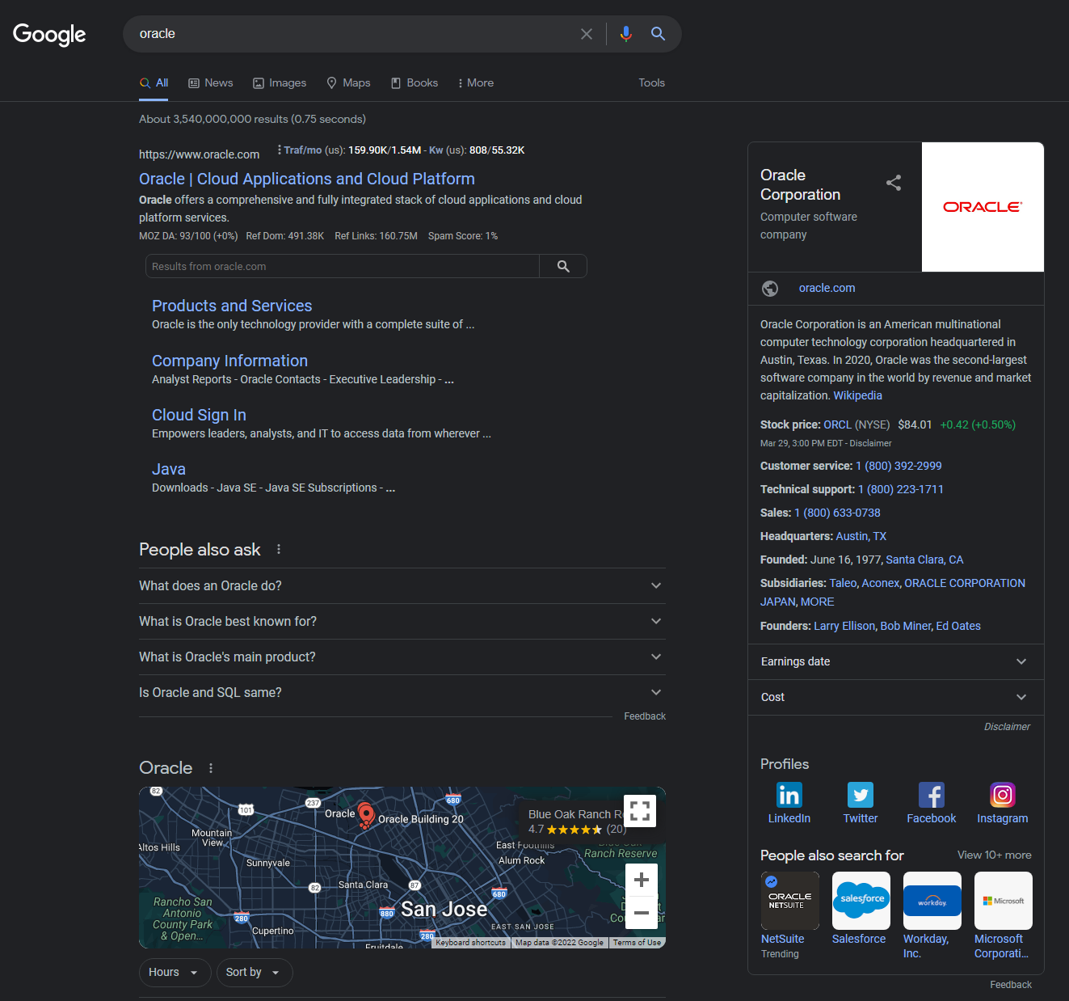1069x1001 pixels.
Task: Open the Taleo subsidiary link
Action: [844, 583]
